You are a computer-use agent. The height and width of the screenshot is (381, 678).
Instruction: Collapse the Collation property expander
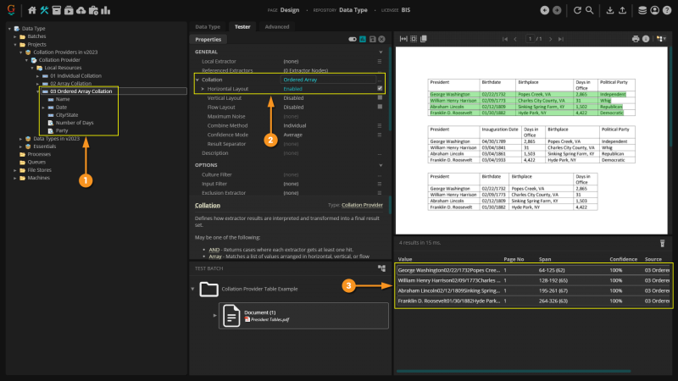tap(196, 80)
